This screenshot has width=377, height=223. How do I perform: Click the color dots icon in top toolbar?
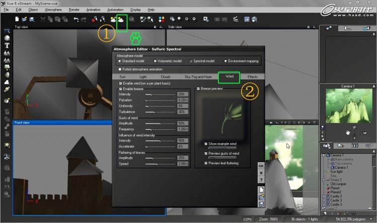tap(161, 20)
